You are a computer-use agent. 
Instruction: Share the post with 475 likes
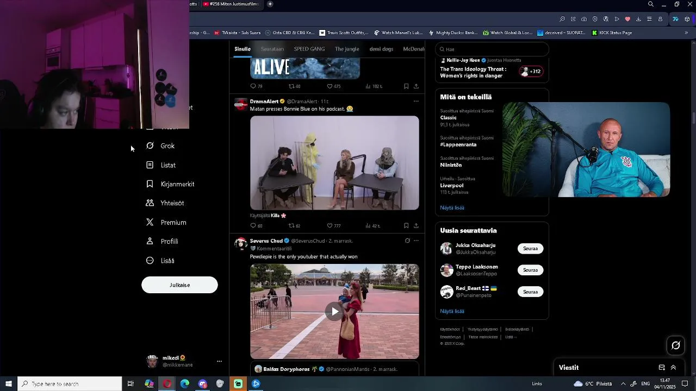(416, 86)
